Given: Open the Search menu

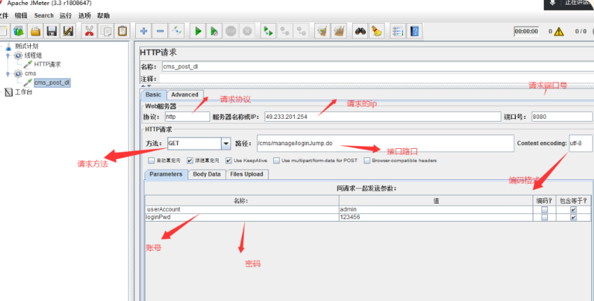Looking at the screenshot, I should point(44,15).
